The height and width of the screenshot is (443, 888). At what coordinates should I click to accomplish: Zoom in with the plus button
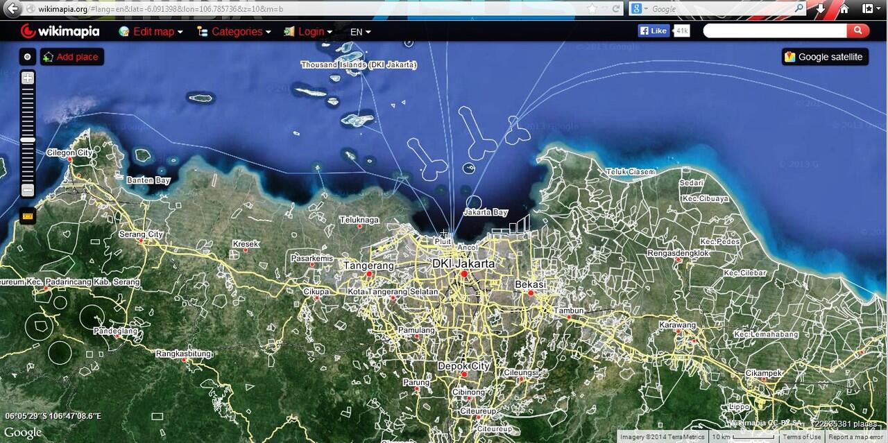[x=28, y=78]
